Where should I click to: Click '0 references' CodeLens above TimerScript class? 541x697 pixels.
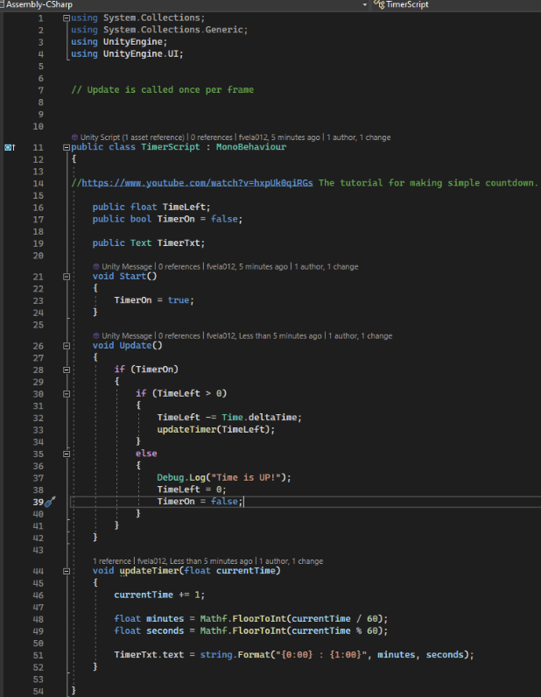point(212,137)
